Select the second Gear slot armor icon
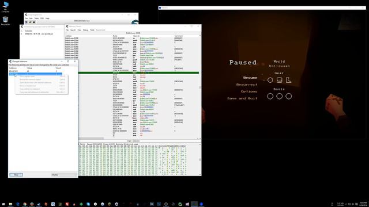The height and width of the screenshot is (207, 369). click(x=279, y=80)
